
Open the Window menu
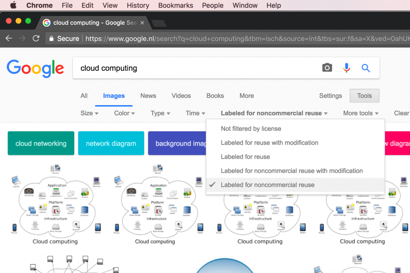[245, 5]
